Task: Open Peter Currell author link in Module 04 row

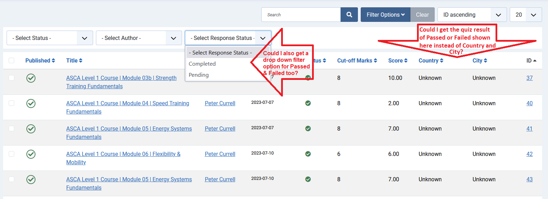Action: [x=220, y=103]
